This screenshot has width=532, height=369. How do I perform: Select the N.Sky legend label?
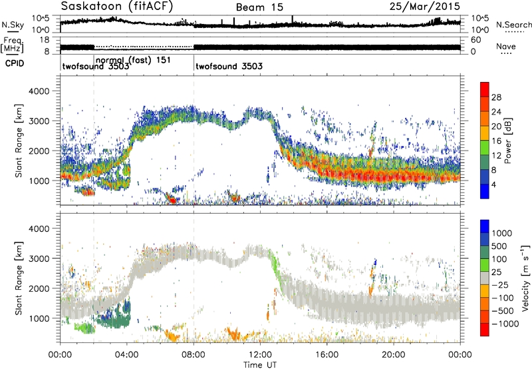13,25
